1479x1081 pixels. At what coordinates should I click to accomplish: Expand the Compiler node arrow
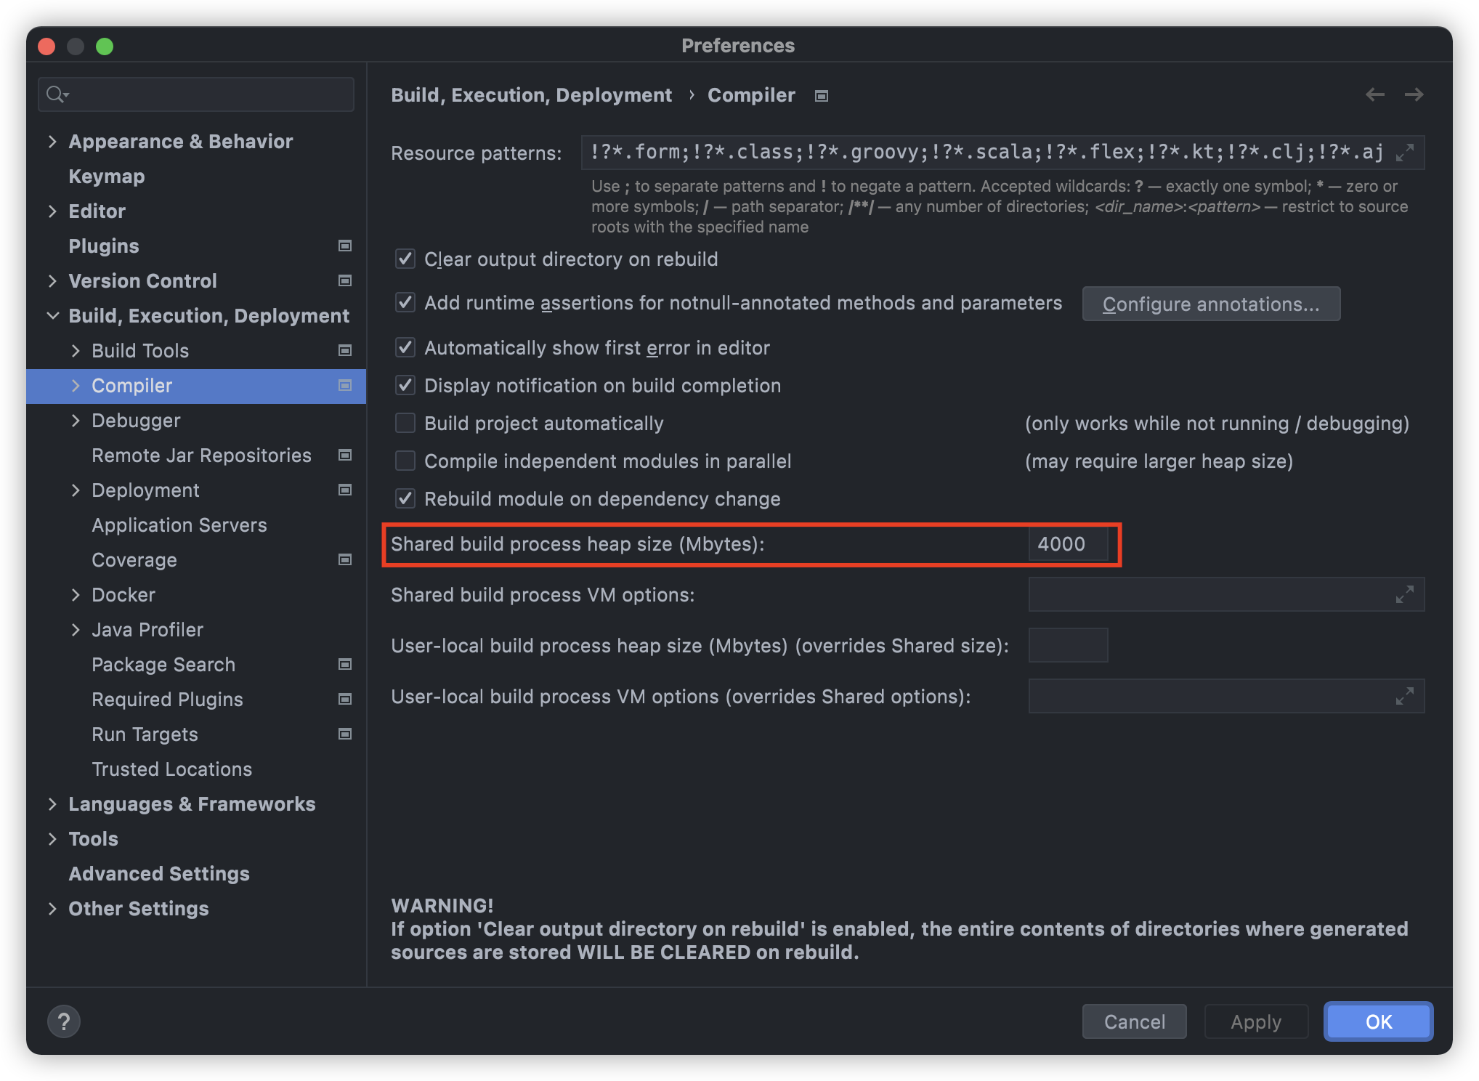pyautogui.click(x=76, y=385)
